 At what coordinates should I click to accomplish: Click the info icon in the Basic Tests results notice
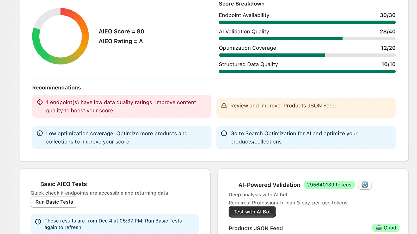(38, 221)
